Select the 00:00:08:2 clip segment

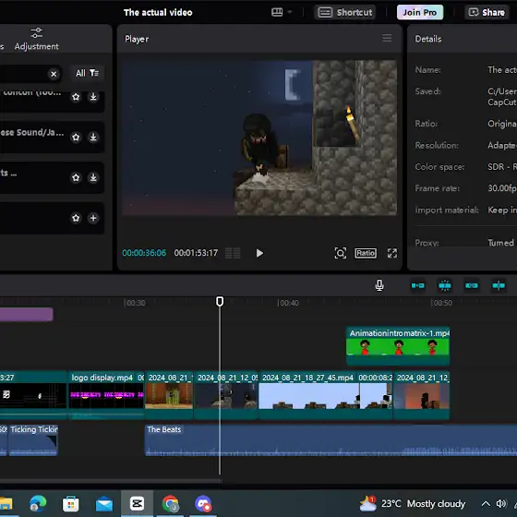click(376, 395)
